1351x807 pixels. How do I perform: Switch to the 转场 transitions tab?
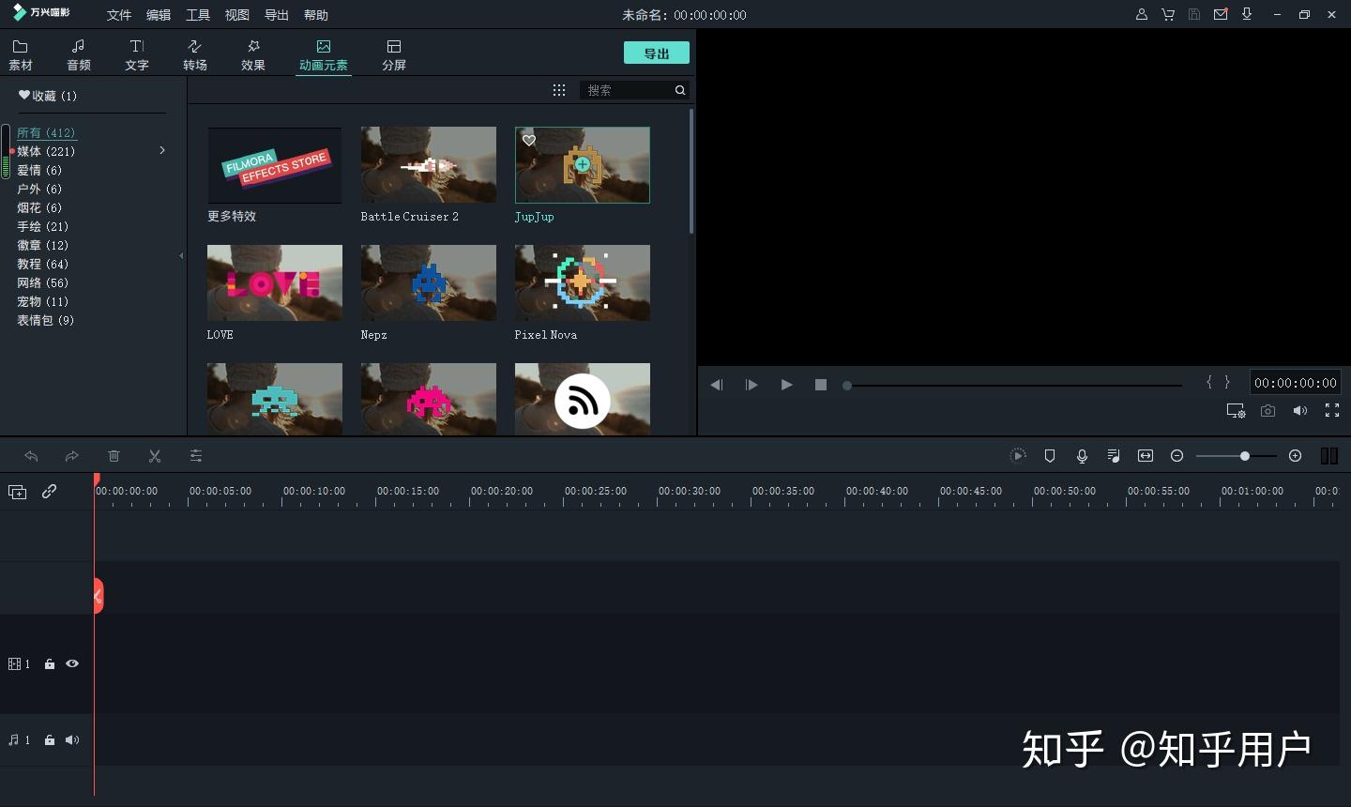tap(195, 55)
